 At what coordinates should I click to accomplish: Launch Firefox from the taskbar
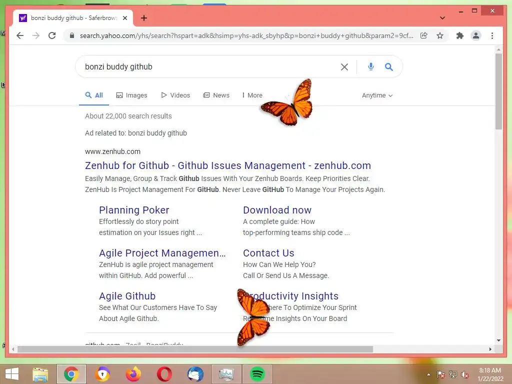coord(133,374)
